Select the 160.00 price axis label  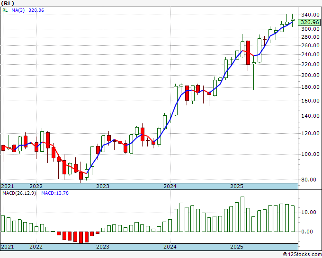(x=310, y=101)
